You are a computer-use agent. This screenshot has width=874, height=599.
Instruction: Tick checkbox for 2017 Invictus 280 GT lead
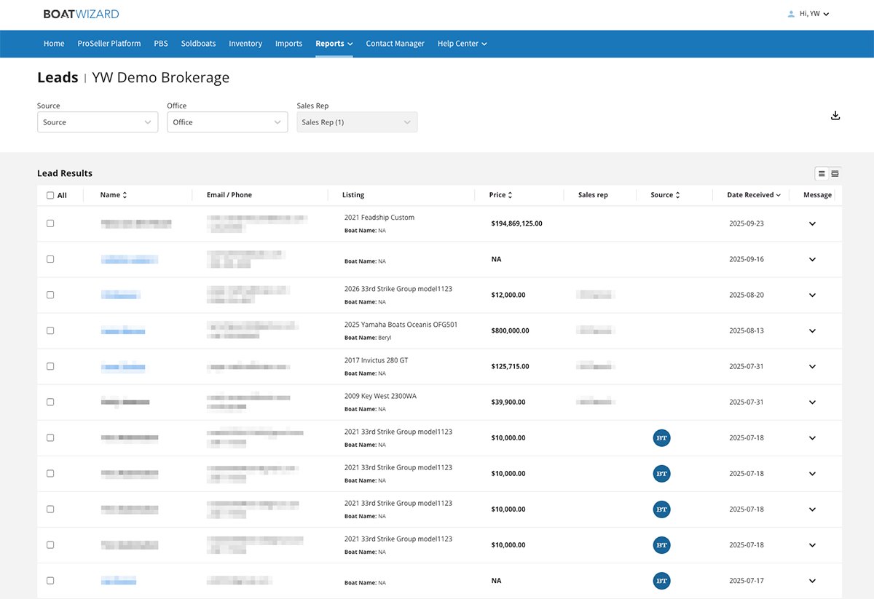(x=50, y=366)
